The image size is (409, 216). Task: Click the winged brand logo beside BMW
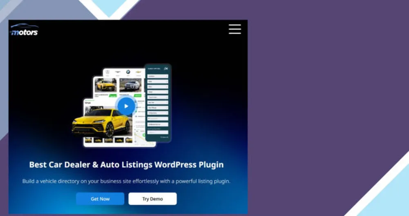(x=117, y=72)
